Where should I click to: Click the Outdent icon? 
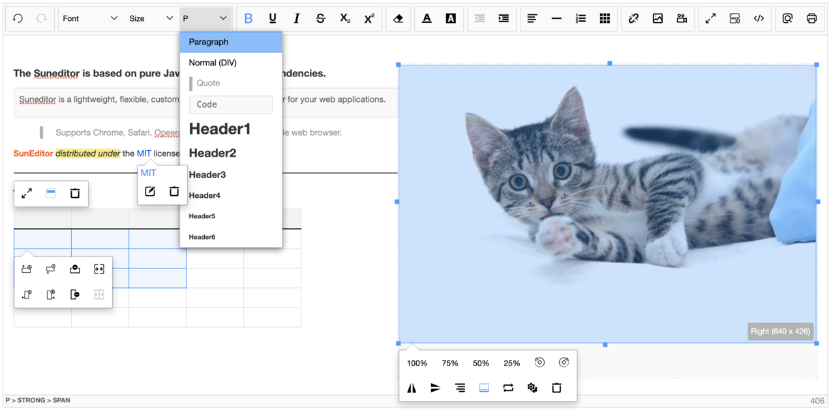click(479, 18)
